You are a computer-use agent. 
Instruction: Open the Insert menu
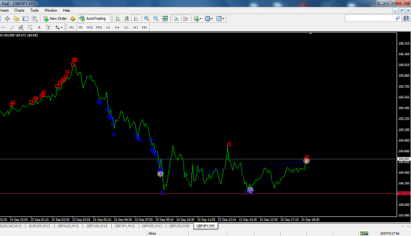tap(5, 10)
